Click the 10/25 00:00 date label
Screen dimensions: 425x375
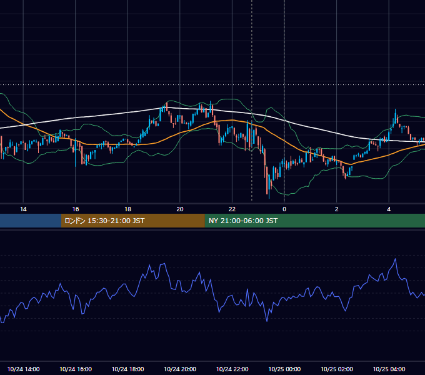tap(284, 369)
